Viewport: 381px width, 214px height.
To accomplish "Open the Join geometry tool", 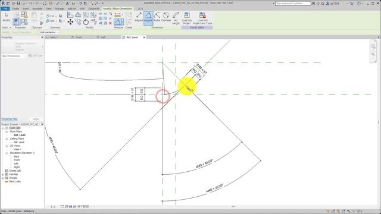I will (x=50, y=21).
